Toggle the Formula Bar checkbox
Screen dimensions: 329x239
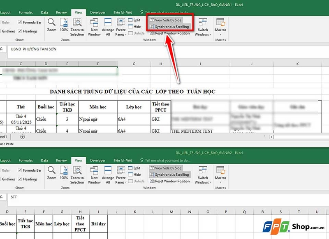click(x=20, y=23)
